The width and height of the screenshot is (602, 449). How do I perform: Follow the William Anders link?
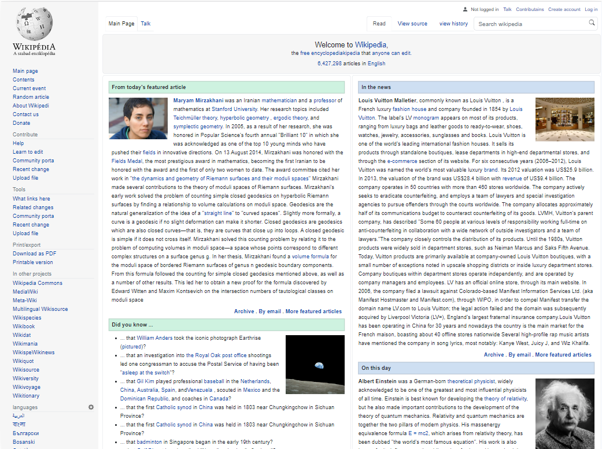pos(155,337)
